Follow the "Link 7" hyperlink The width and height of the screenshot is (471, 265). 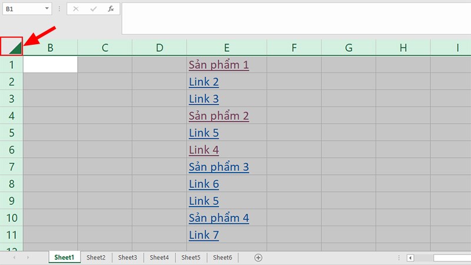pyautogui.click(x=204, y=236)
